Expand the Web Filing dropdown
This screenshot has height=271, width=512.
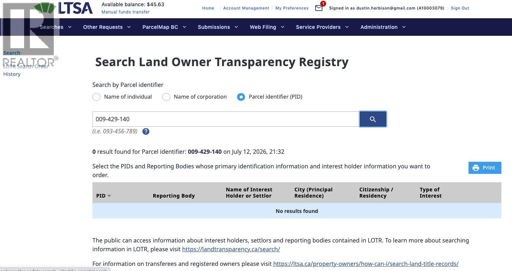click(267, 27)
